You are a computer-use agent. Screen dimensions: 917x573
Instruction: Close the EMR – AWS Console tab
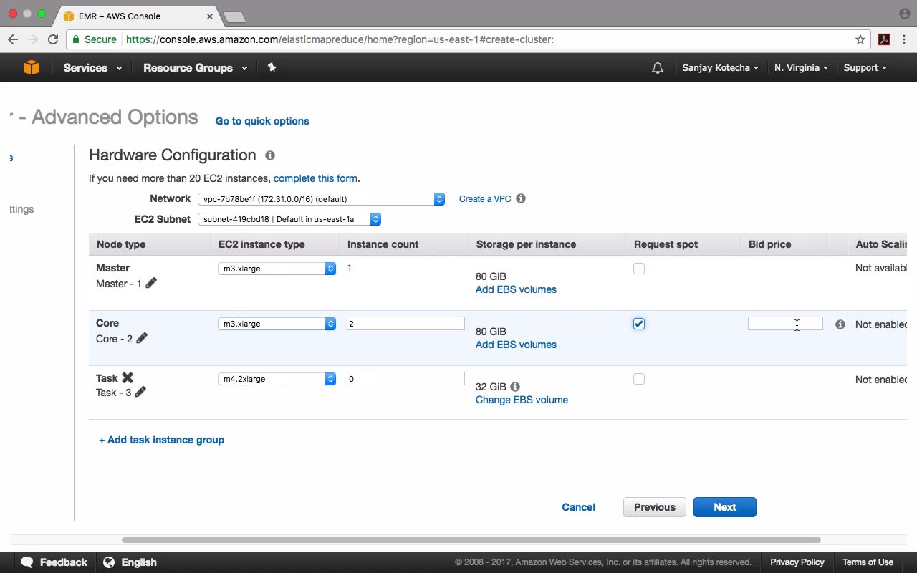point(210,16)
